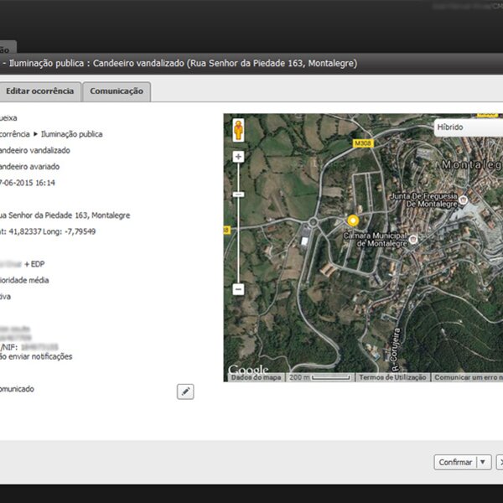The width and height of the screenshot is (503, 503).
Task: Open the Termos de Utilização link
Action: click(392, 378)
